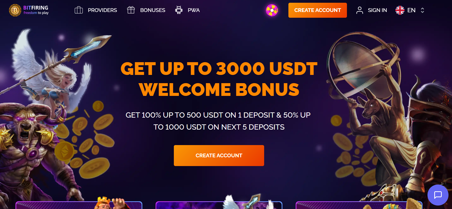
Task: Open the Bonuses menu item
Action: pyautogui.click(x=153, y=10)
